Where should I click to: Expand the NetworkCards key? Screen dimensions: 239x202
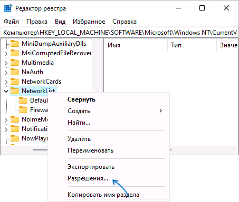(x=6, y=82)
